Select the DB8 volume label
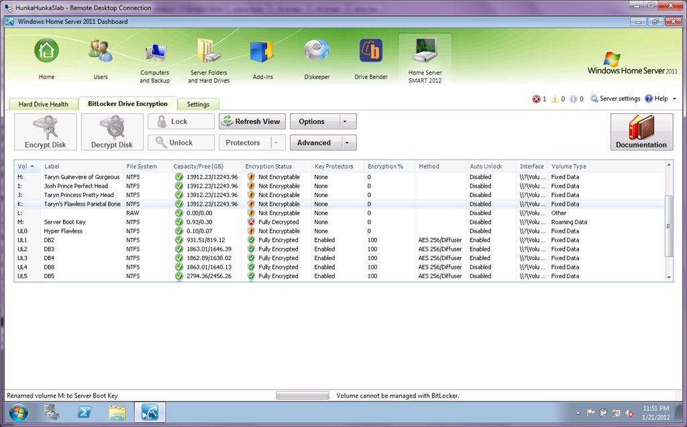Screen dimensions: 687x427 click(49, 267)
